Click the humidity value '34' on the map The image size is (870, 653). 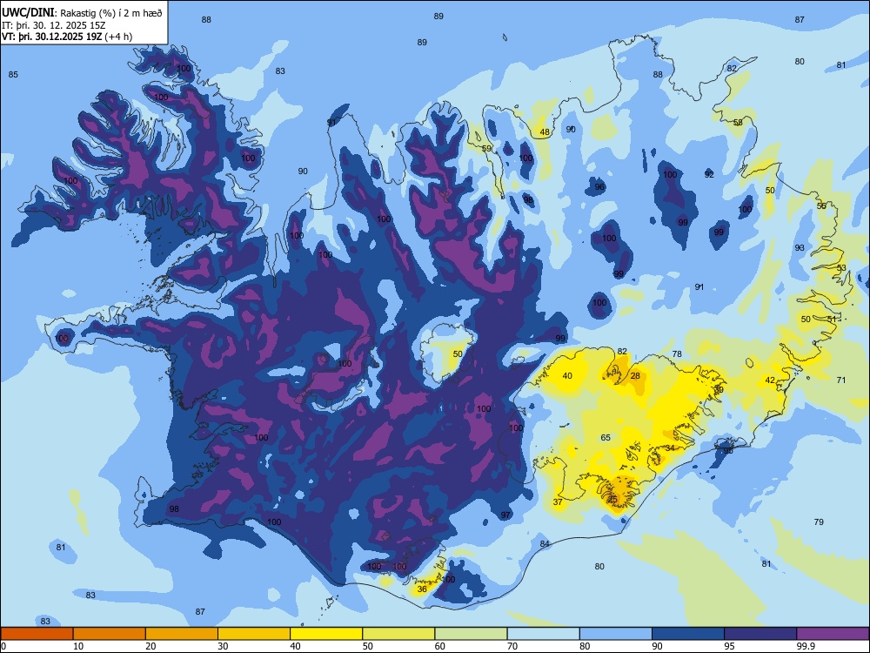click(x=670, y=448)
